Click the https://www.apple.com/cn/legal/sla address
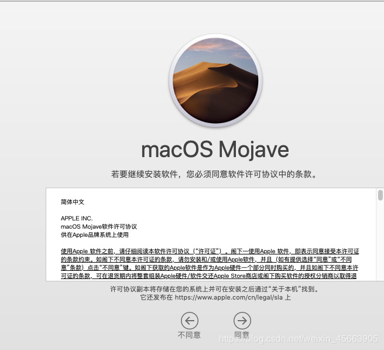Screen dimensions: 384x350 (229, 297)
